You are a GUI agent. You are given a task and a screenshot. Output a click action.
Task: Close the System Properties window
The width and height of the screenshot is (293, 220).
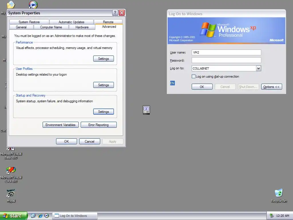(122, 13)
